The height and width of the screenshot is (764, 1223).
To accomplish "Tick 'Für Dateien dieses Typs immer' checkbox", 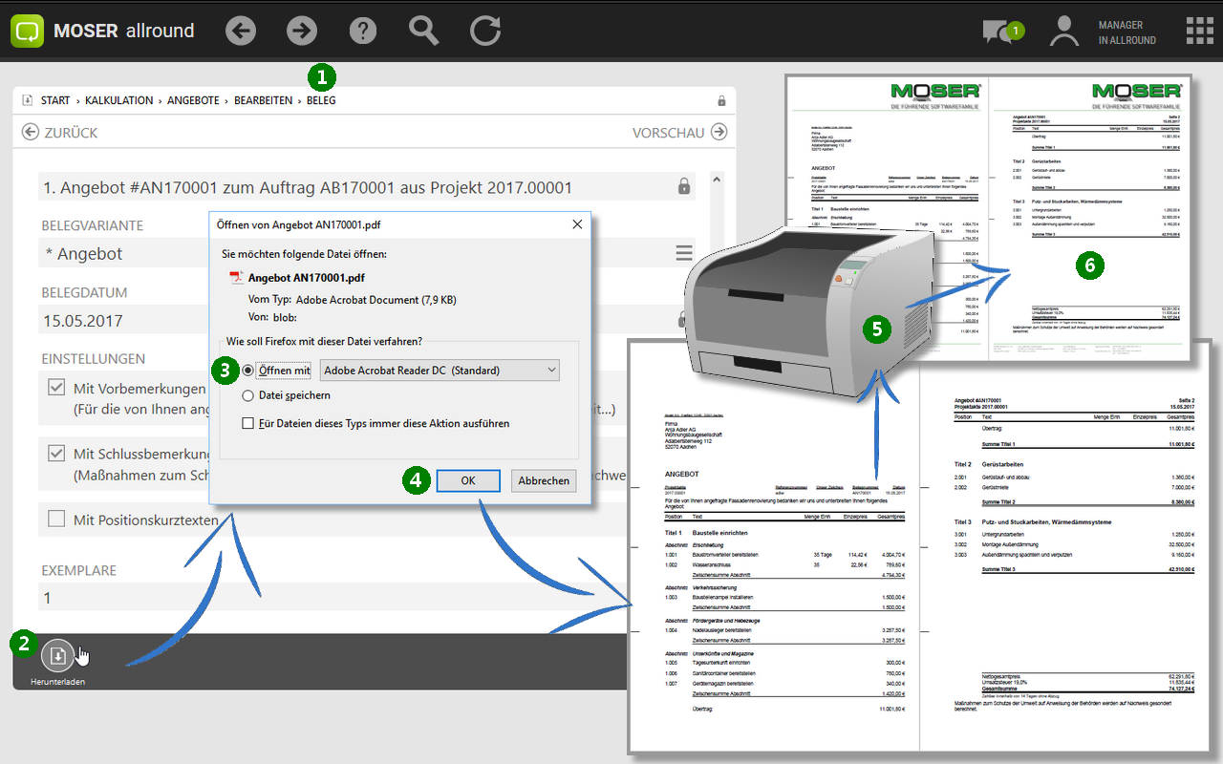I will pos(248,423).
